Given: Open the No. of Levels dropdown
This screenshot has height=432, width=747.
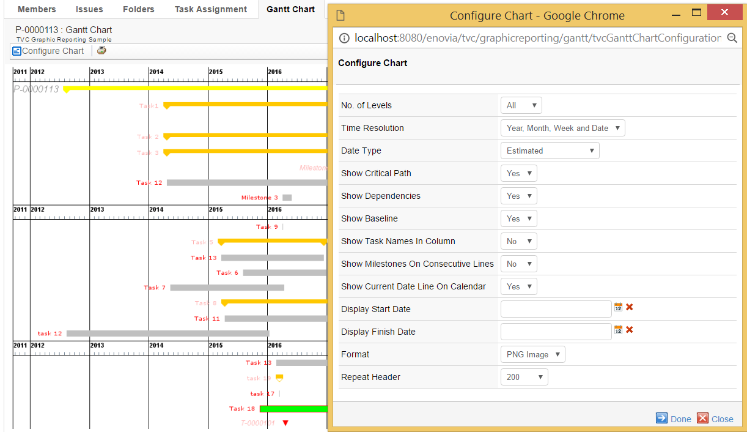Looking at the screenshot, I should [x=521, y=105].
